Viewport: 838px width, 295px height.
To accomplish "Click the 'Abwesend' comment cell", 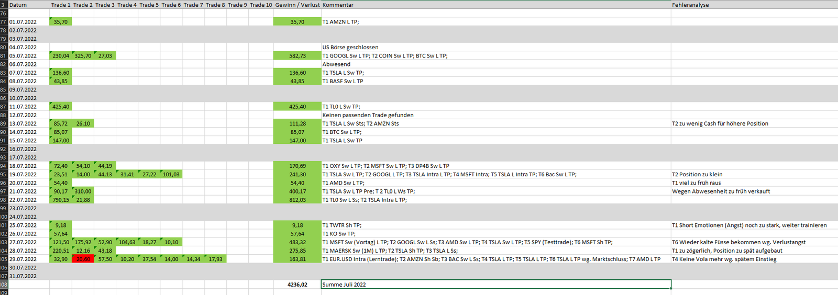I will pyautogui.click(x=495, y=64).
